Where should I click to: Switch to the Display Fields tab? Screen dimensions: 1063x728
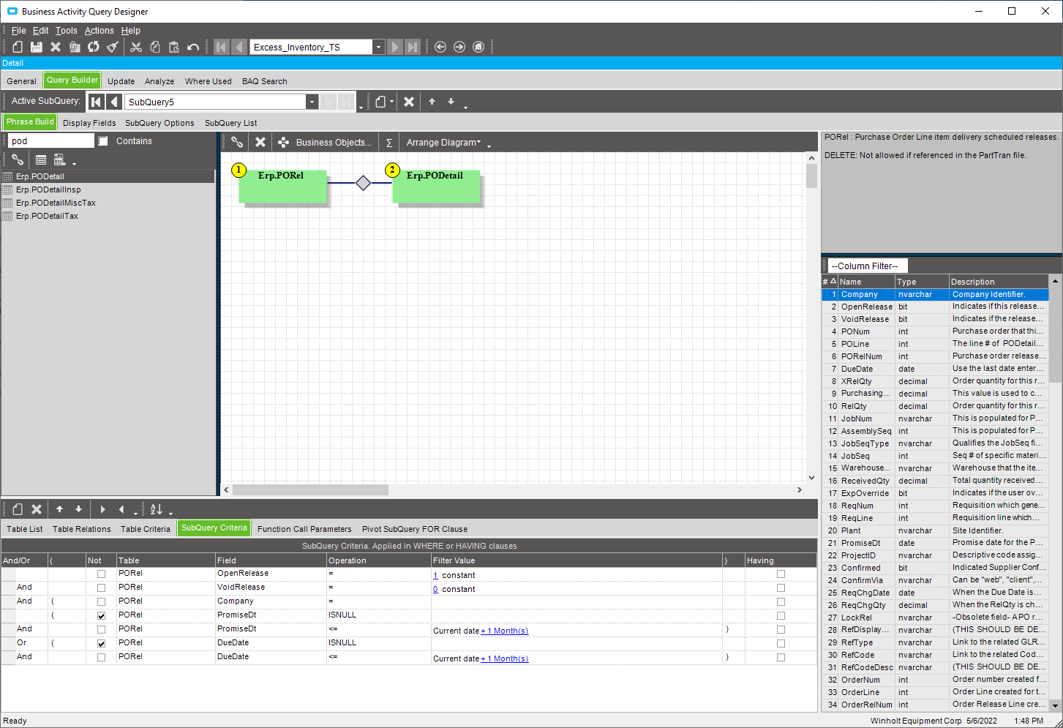pyautogui.click(x=89, y=123)
